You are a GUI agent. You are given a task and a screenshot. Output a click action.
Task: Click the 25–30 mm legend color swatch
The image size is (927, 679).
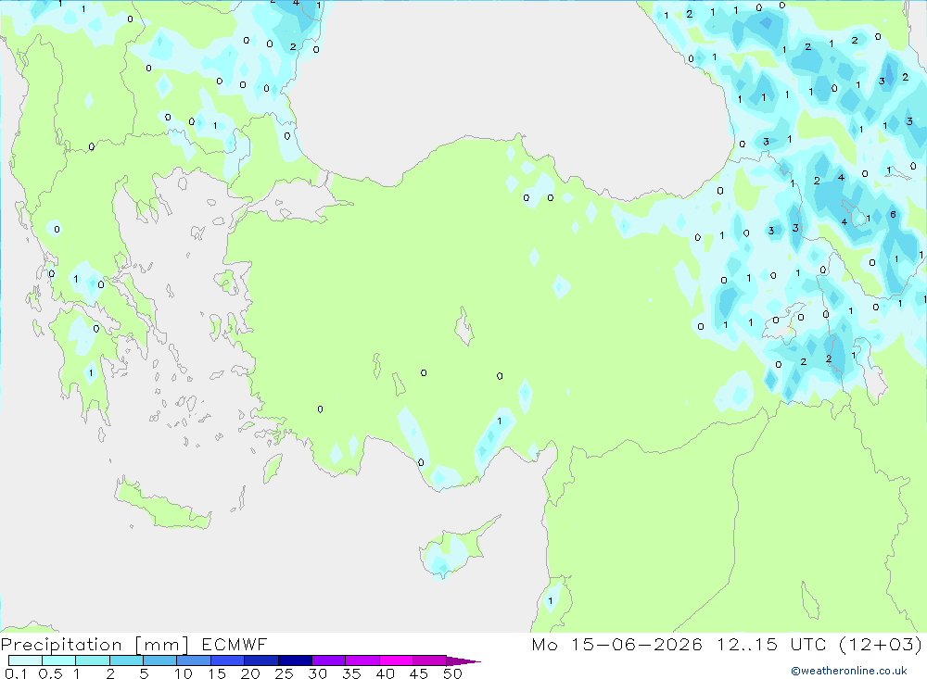295,660
